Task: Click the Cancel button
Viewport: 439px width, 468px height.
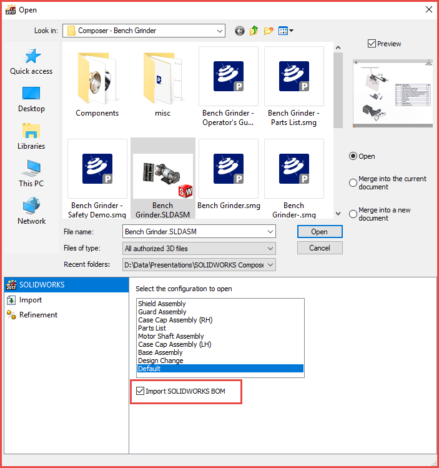Action: click(320, 248)
